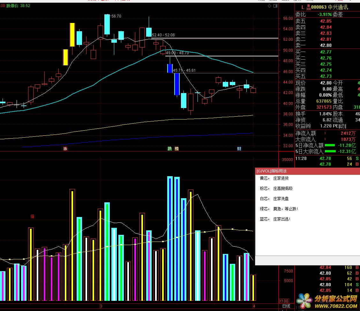Click the X100 volume scale label
Screen dimensions: 360x311
click(283, 301)
